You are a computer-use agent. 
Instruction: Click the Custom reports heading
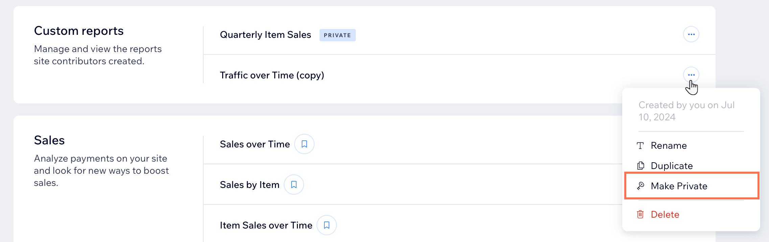(79, 31)
